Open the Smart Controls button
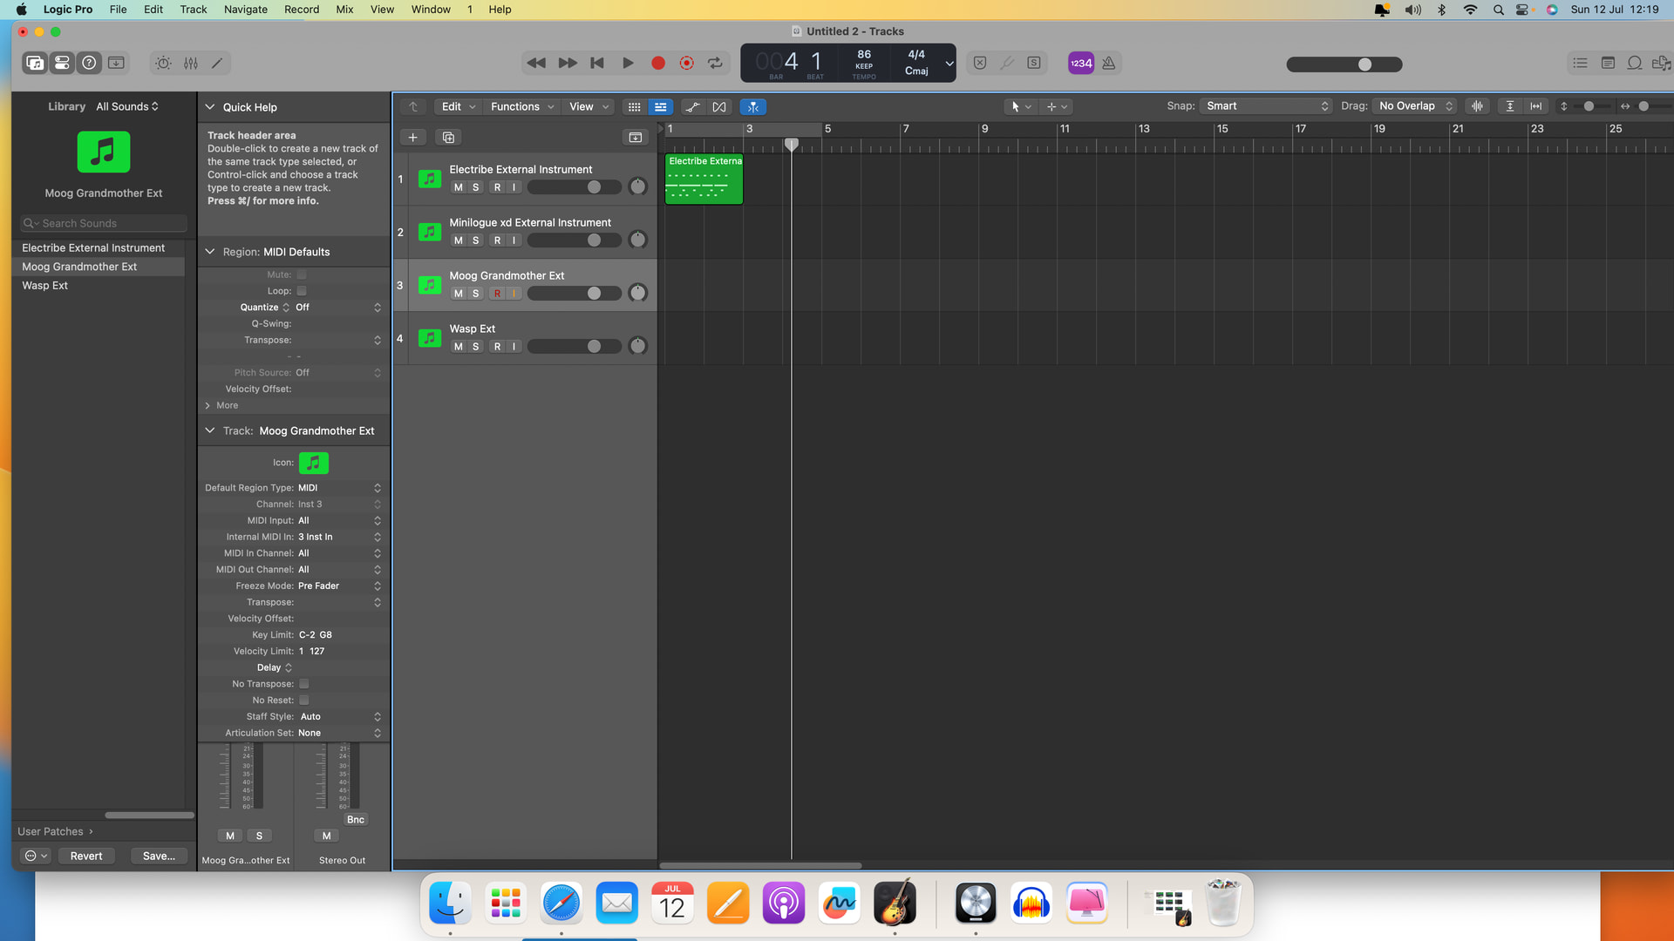Screen dimensions: 1674x941 tap(163, 63)
